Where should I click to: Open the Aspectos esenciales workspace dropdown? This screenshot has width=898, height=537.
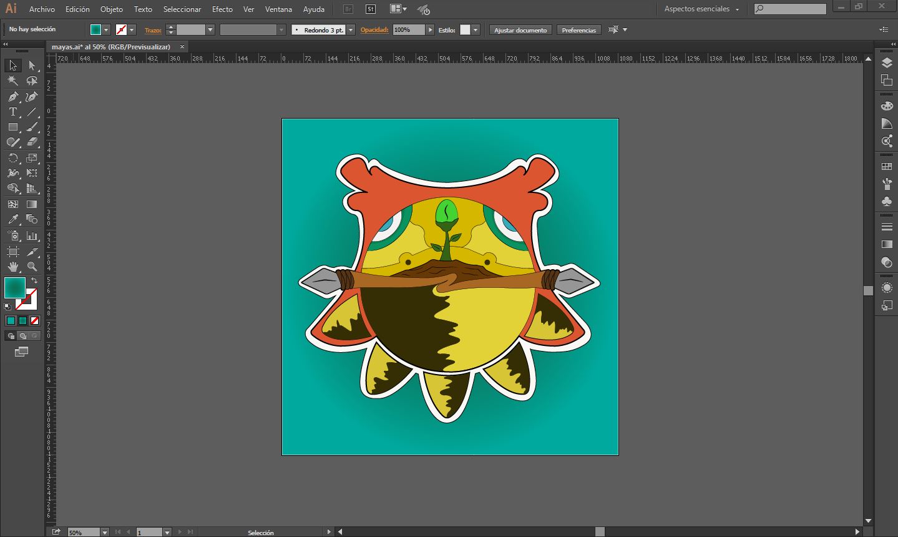point(702,9)
